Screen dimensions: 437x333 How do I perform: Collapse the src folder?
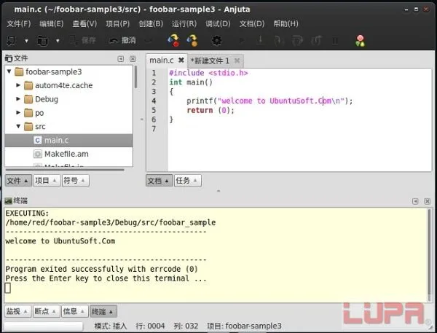pyautogui.click(x=18, y=126)
